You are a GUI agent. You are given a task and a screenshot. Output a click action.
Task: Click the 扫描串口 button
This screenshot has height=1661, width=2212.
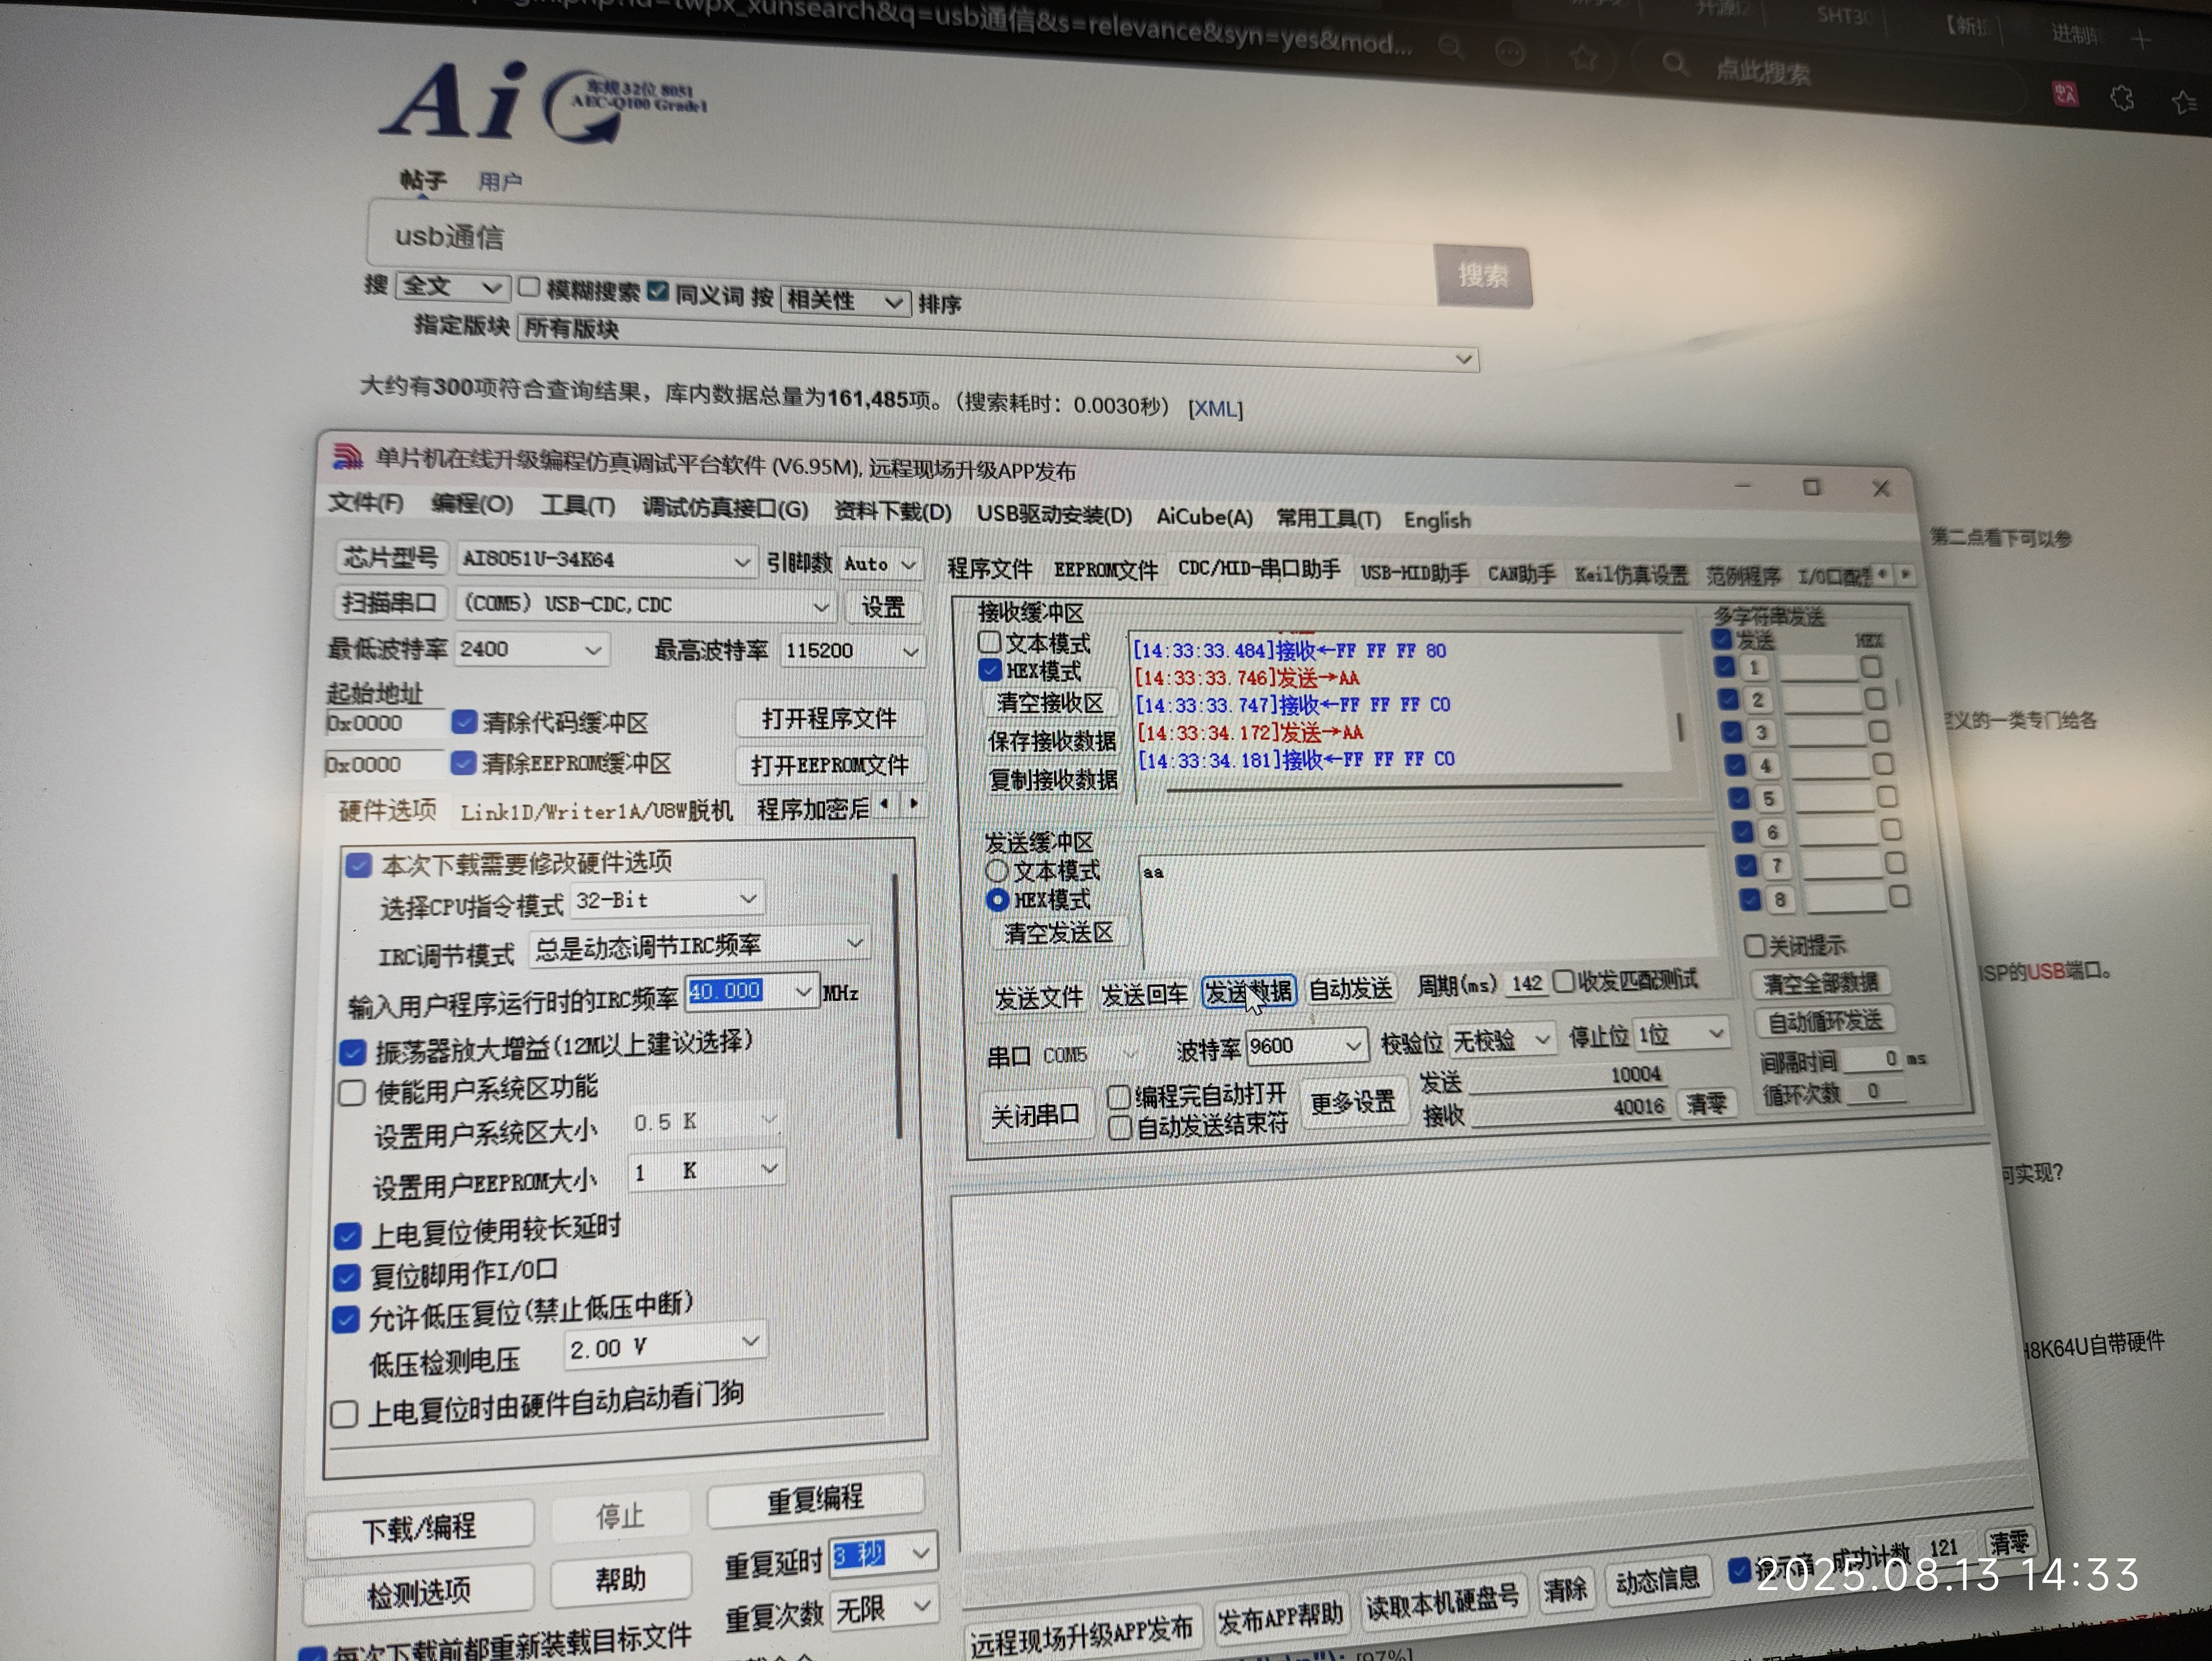click(x=389, y=602)
